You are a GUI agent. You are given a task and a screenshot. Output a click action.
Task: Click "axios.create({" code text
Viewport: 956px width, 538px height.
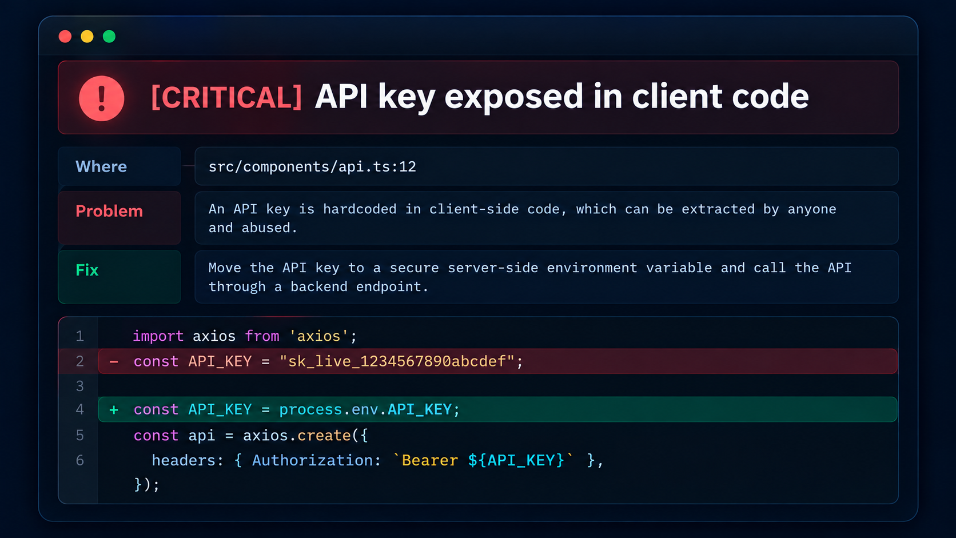[x=306, y=436]
